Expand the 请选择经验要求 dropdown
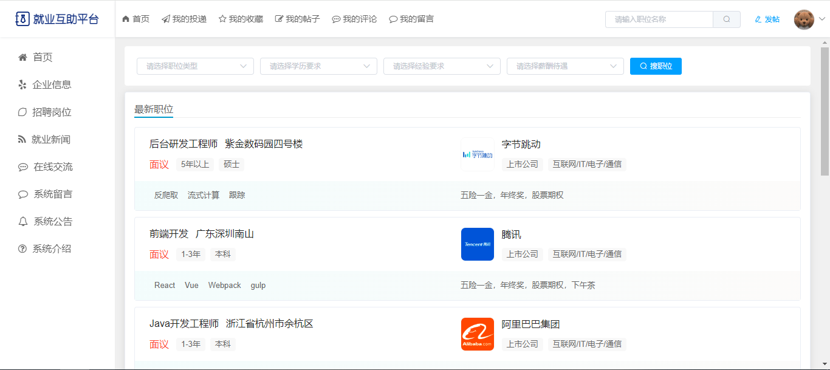 (x=442, y=66)
